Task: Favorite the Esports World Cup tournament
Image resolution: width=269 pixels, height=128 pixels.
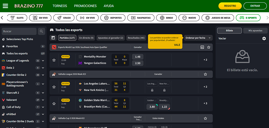Action: pos(209,47)
